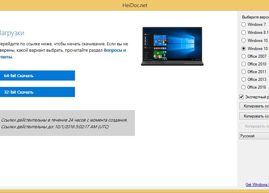The height and width of the screenshot is (193, 269).
Task: Click the Windows 10 laptop image
Action: (x=172, y=46)
